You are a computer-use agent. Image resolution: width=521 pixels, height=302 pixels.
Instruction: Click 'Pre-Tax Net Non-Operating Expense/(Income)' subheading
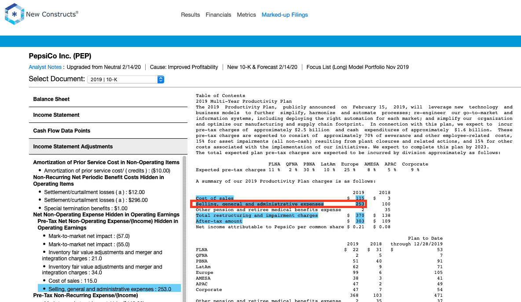point(108,224)
